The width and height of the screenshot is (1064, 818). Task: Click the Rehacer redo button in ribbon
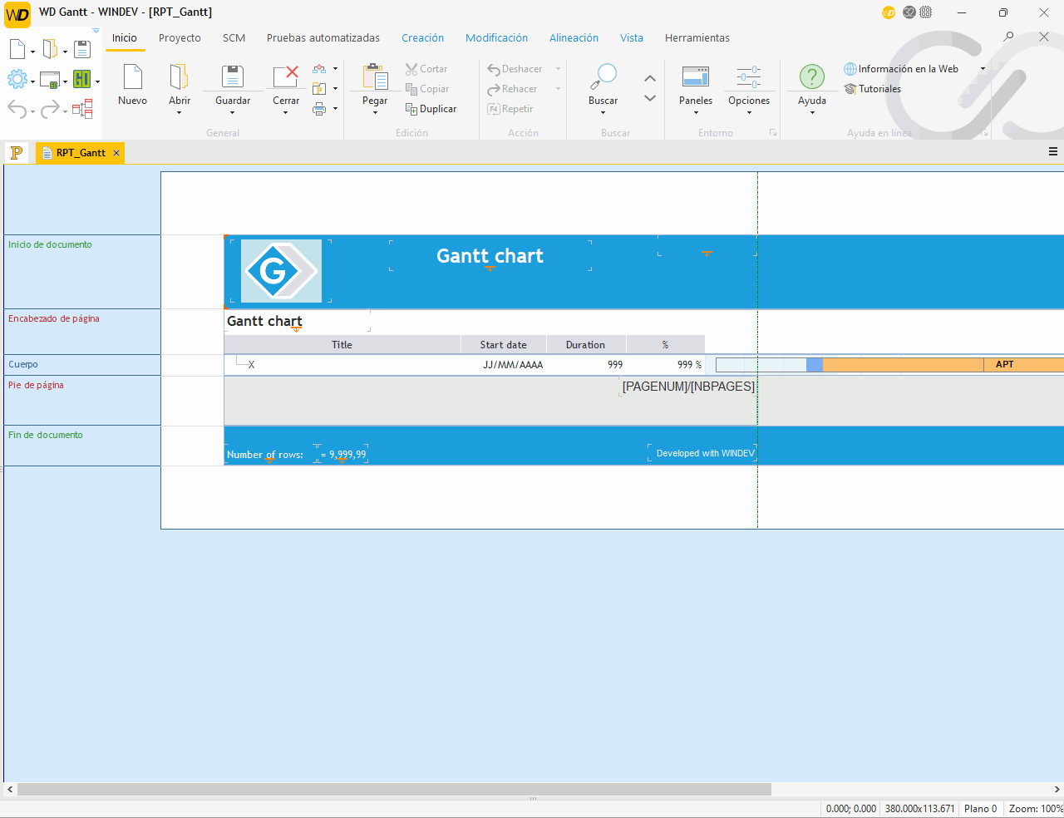[512, 89]
